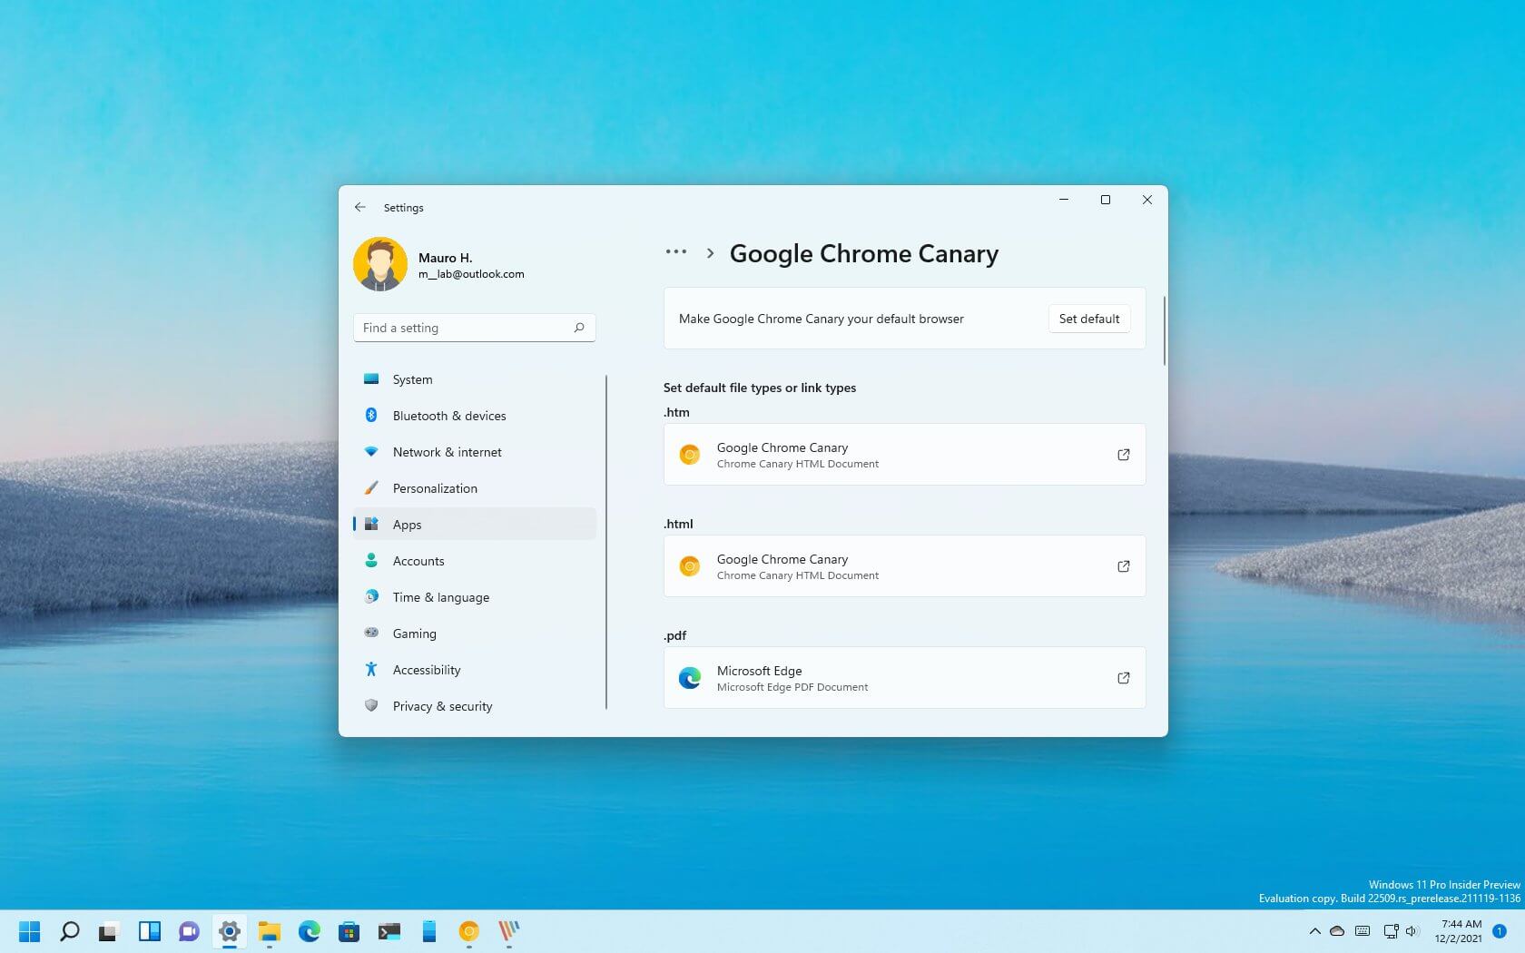The width and height of the screenshot is (1525, 953).
Task: Open Microsoft Edge from the taskbar
Action: pyautogui.click(x=310, y=931)
